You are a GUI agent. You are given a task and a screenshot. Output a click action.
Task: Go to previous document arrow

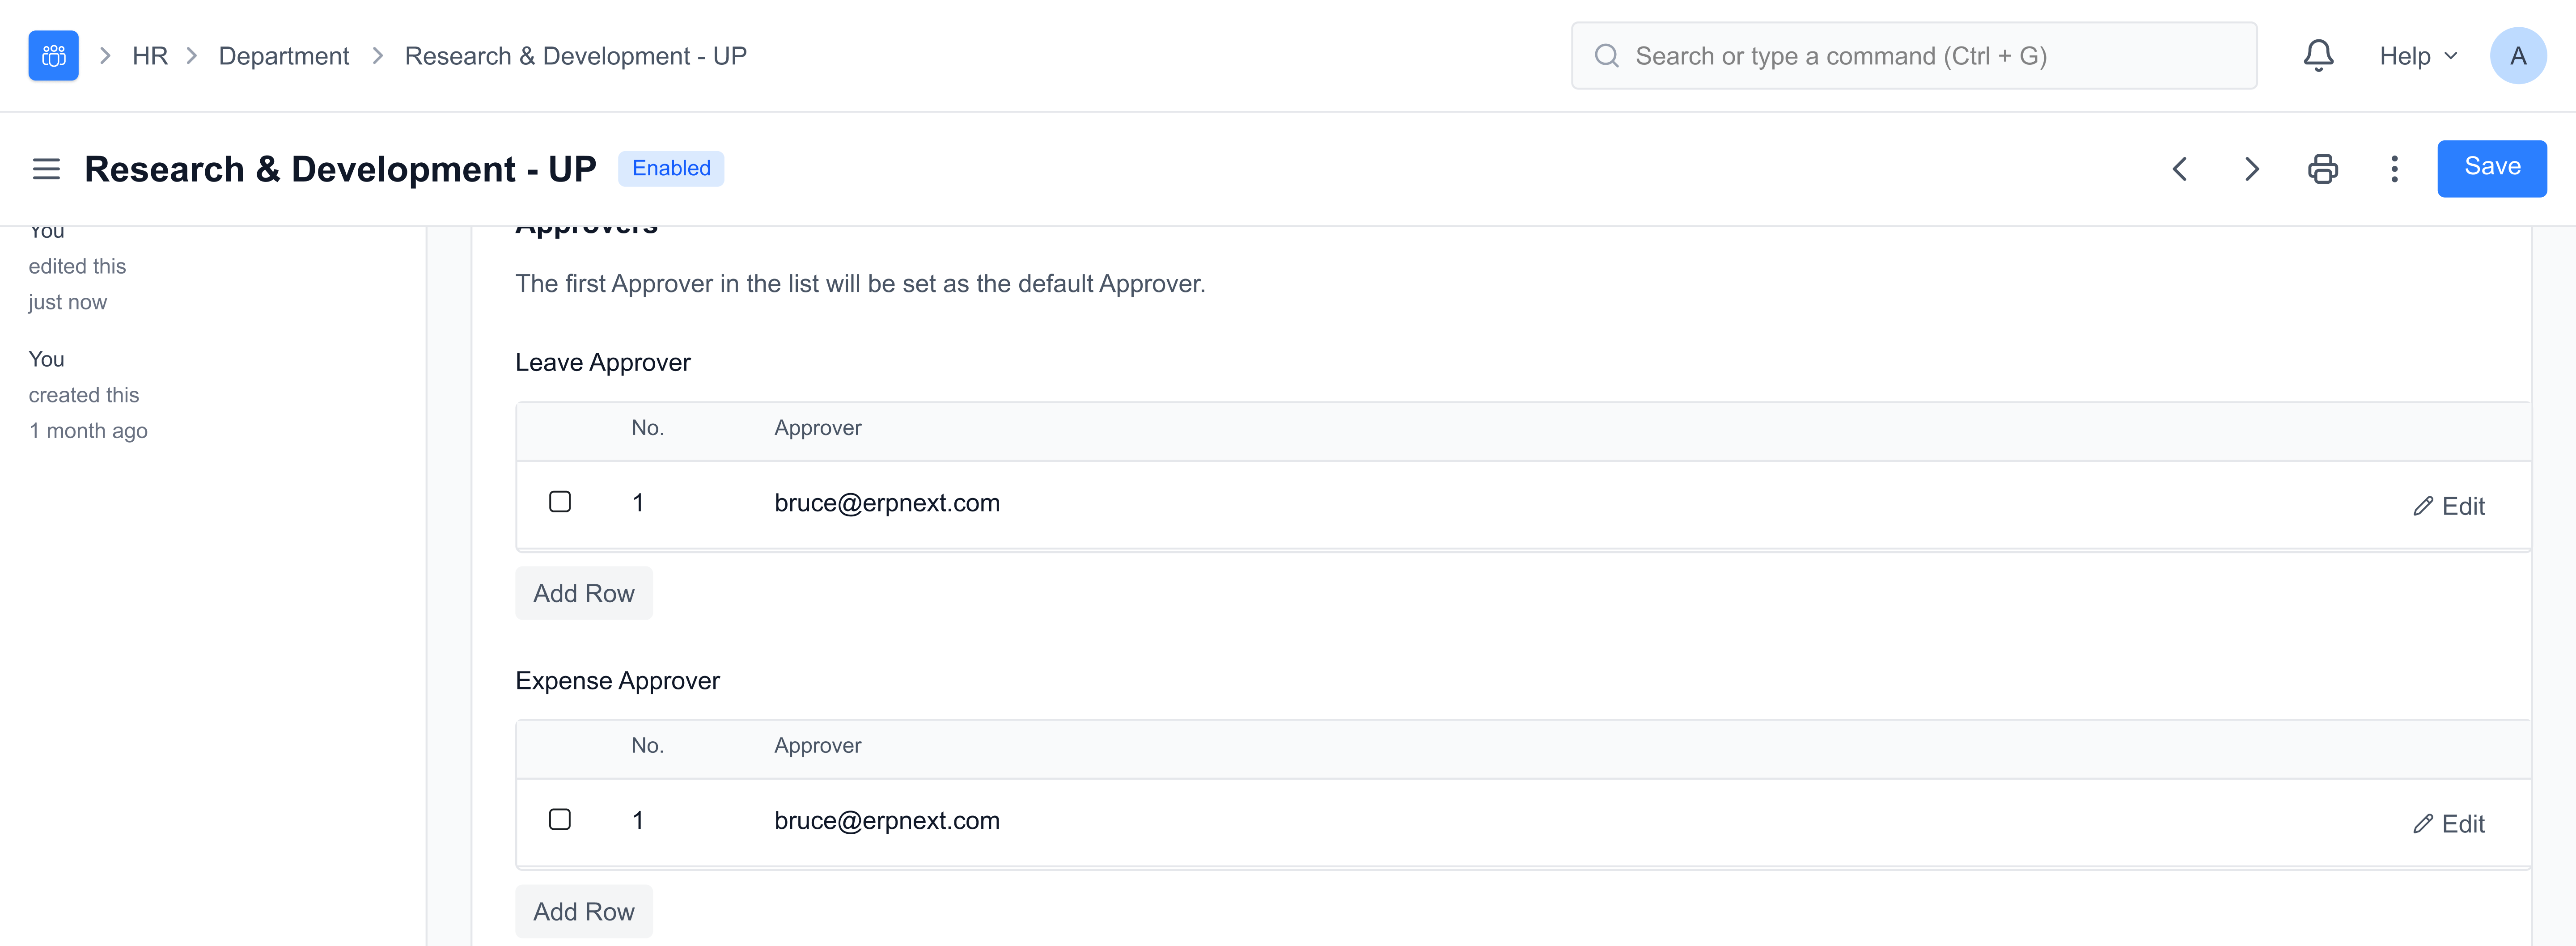tap(2180, 169)
